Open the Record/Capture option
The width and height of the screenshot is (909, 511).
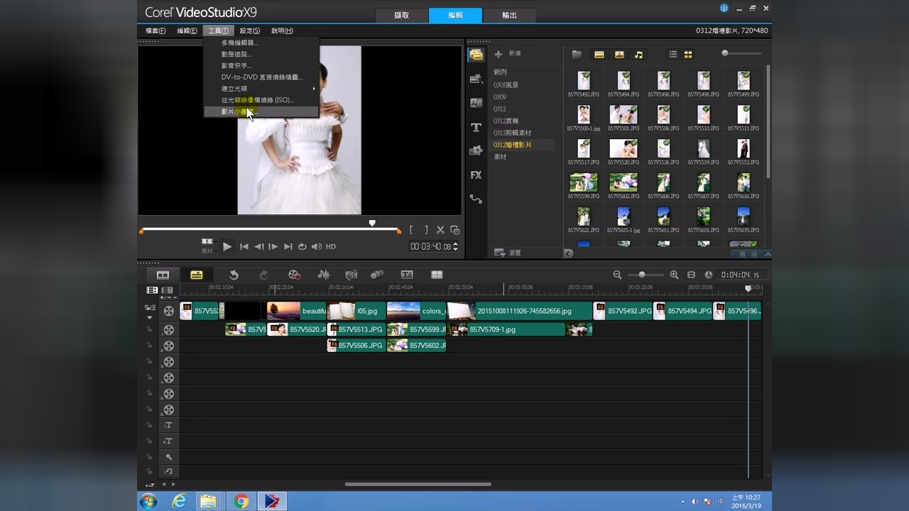(294, 275)
